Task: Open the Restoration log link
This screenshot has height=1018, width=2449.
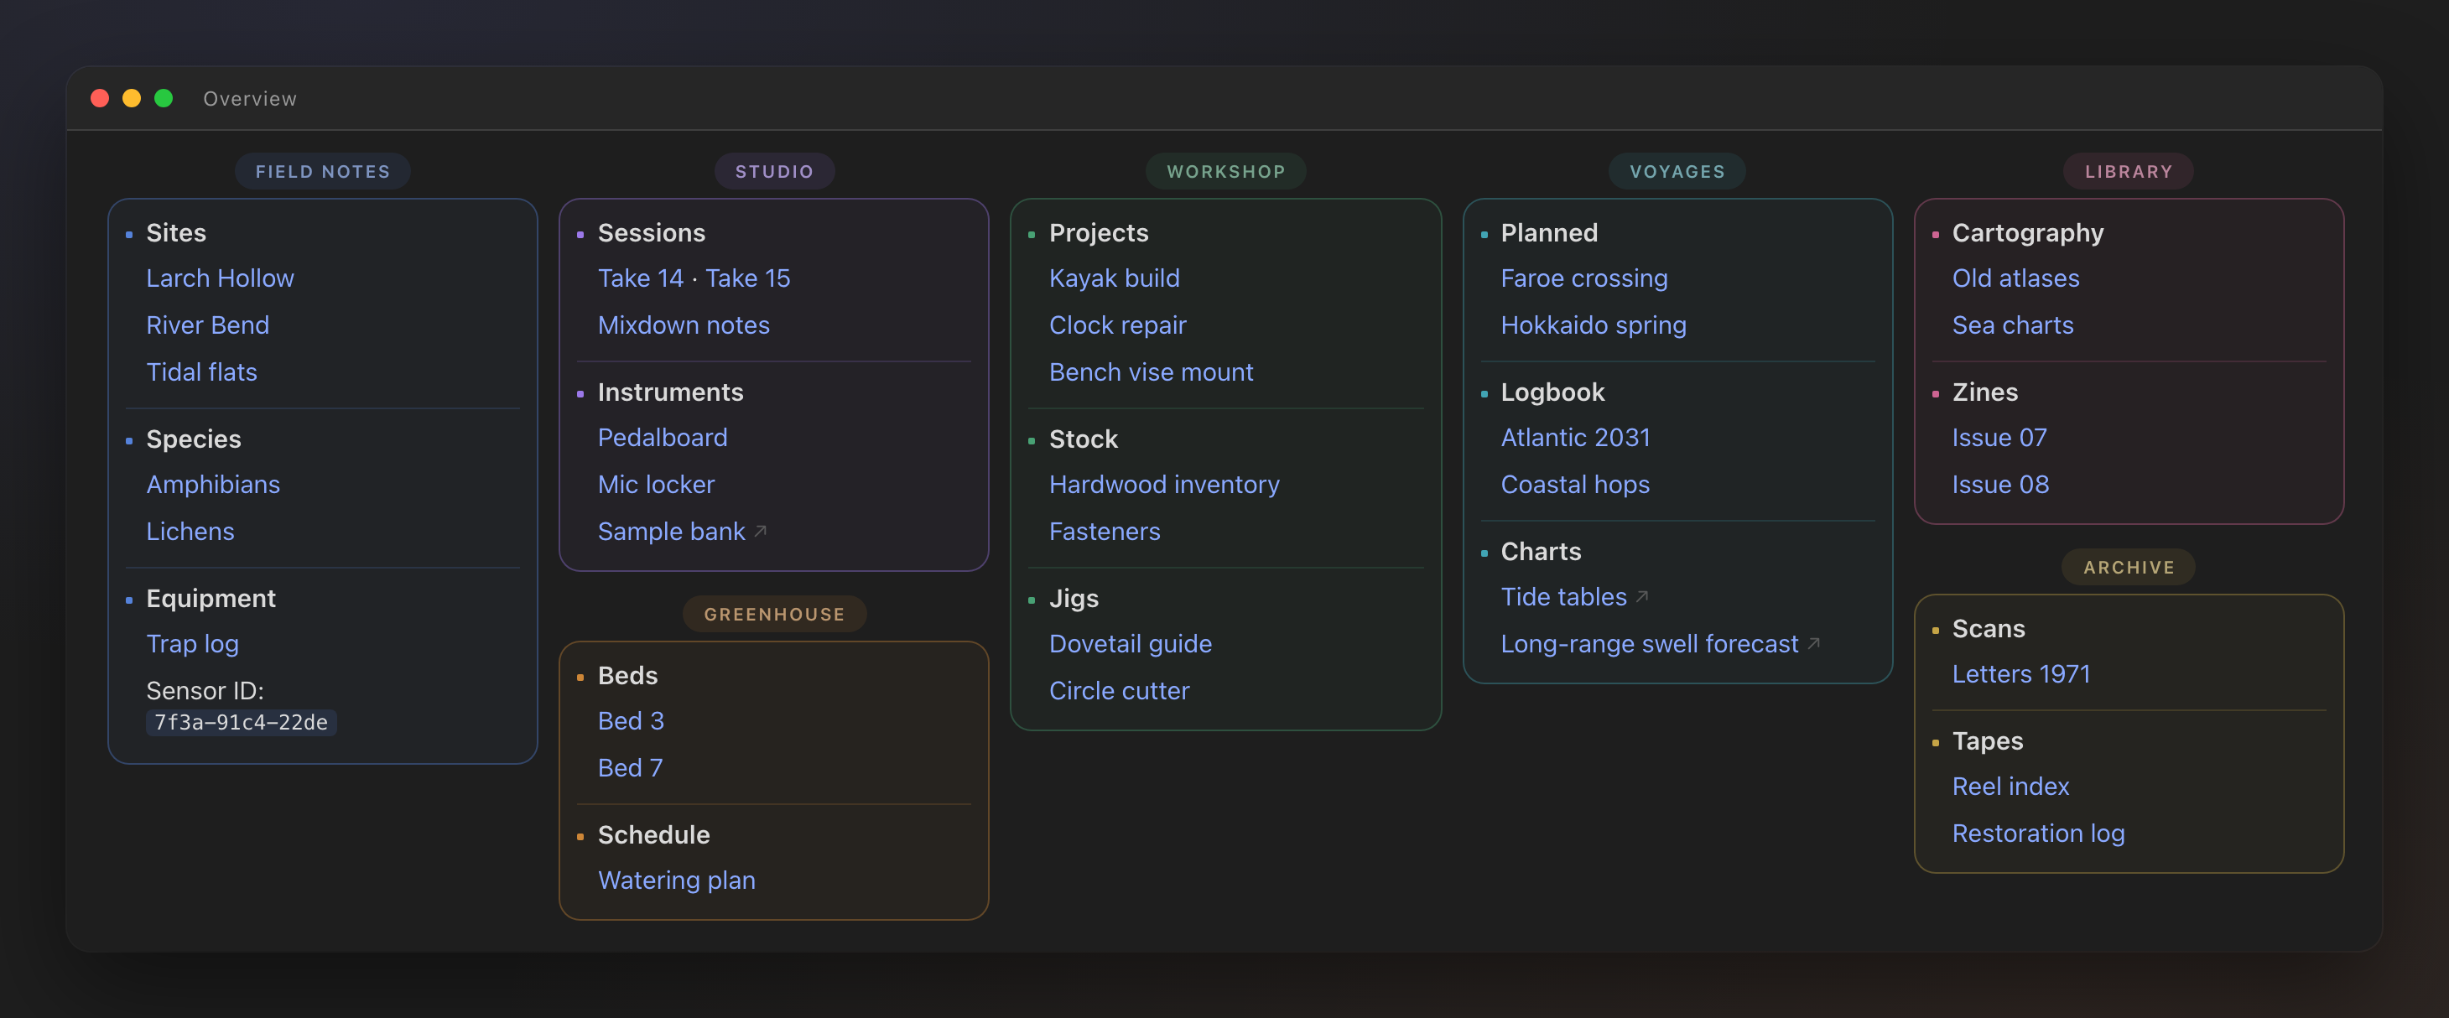Action: (2038, 834)
